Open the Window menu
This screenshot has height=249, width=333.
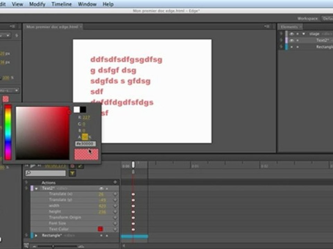87,4
